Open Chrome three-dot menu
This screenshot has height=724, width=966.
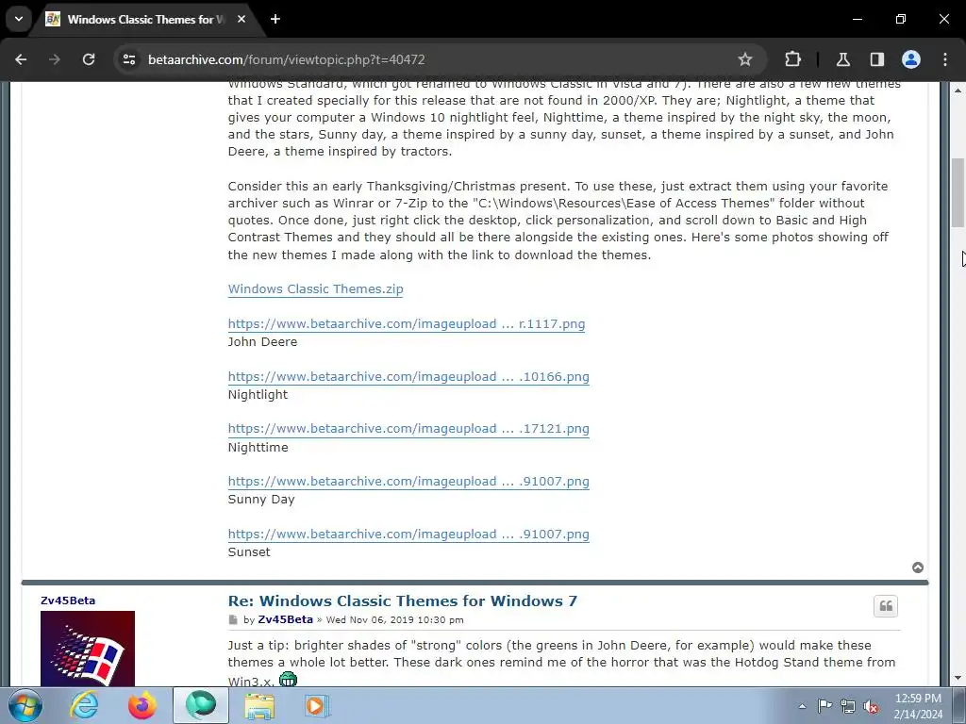point(945,59)
